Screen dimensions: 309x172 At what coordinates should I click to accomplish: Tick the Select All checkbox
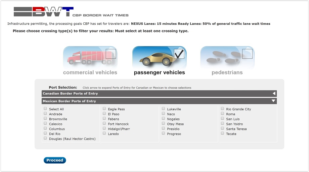pyautogui.click(x=45, y=109)
